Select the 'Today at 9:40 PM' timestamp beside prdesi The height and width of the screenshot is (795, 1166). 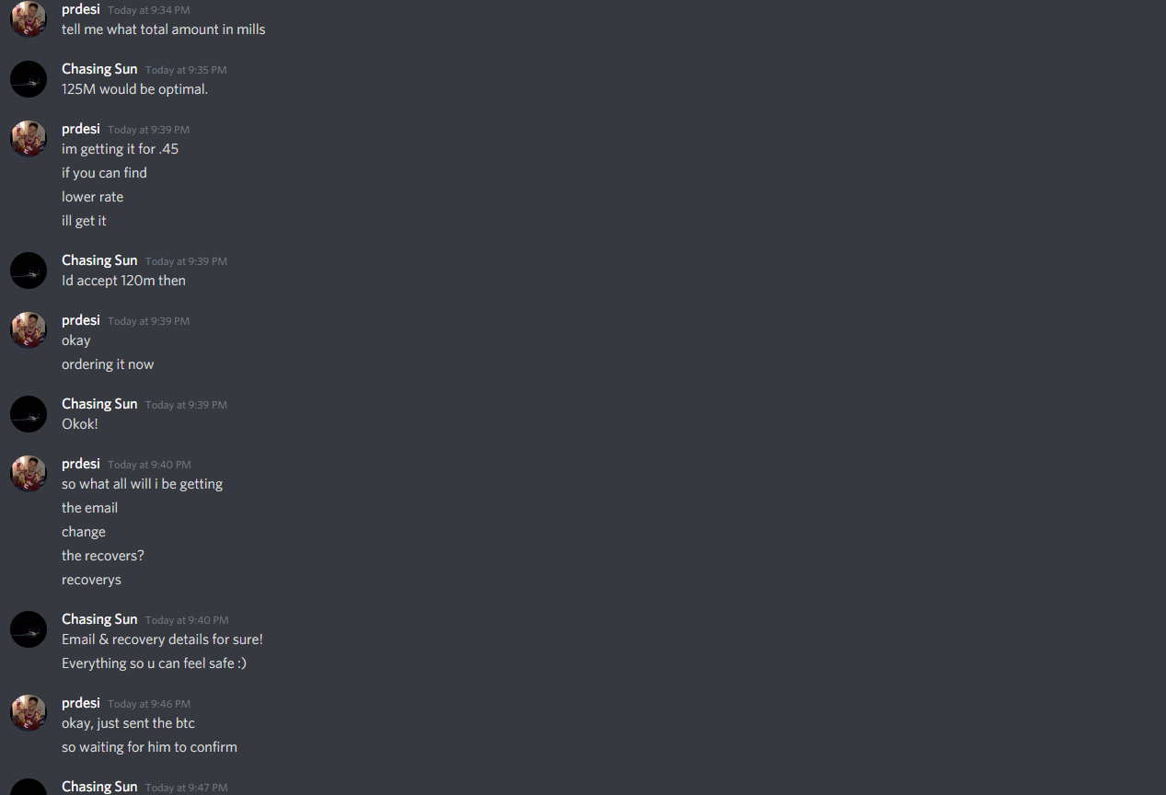(x=149, y=465)
